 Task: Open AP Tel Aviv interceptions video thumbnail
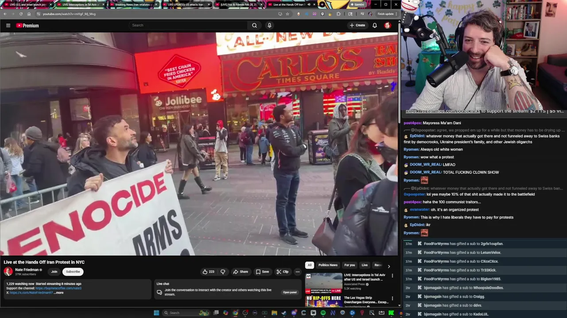[x=323, y=283]
